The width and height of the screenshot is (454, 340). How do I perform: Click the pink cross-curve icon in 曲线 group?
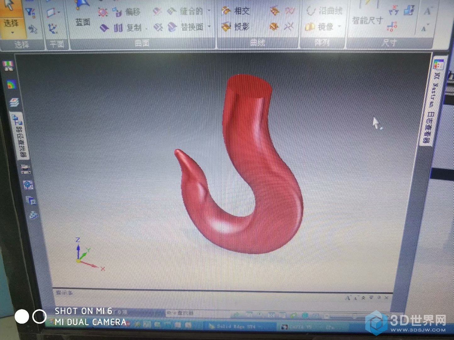[290, 11]
